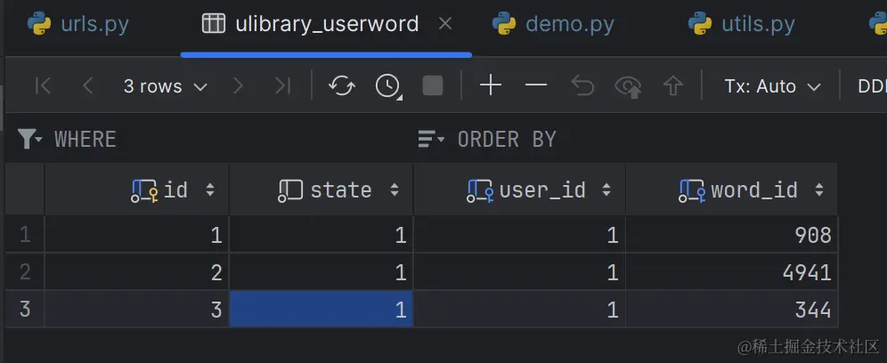
Task: Toggle sort arrows on state column
Action: click(x=395, y=190)
